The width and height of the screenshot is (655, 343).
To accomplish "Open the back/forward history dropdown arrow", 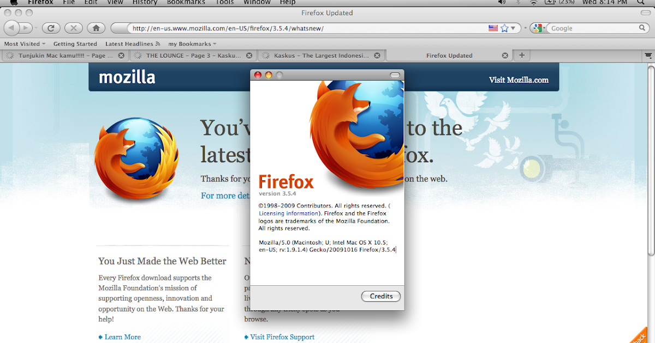I will 36,28.
